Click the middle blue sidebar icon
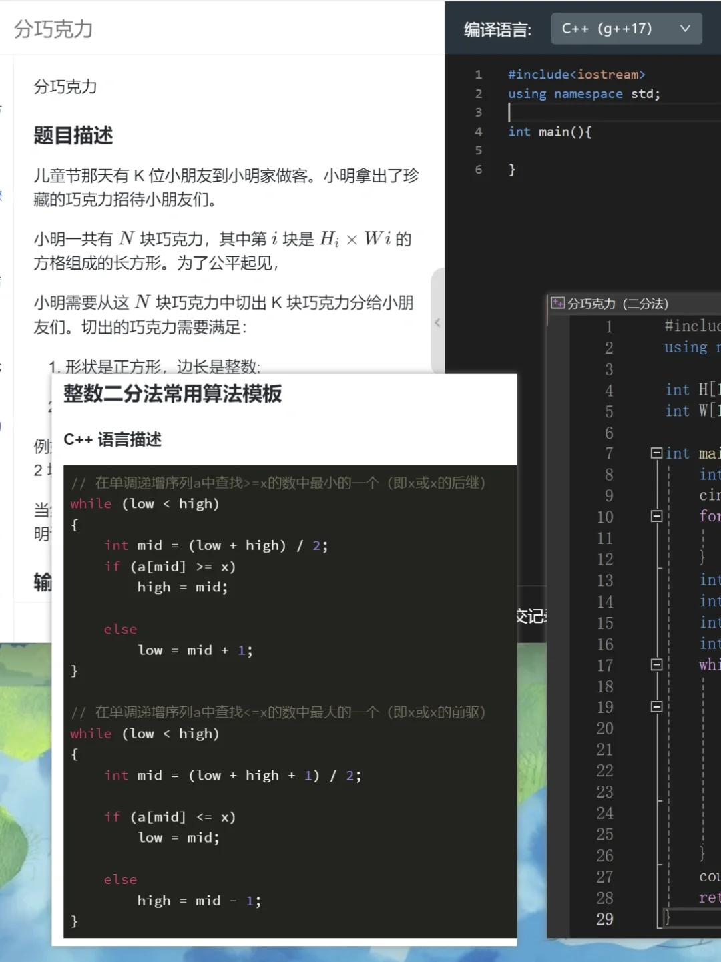Image resolution: width=721 pixels, height=962 pixels. 4,196
